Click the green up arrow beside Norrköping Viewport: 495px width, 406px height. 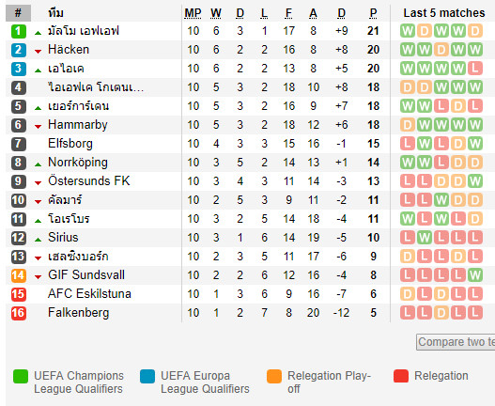(x=39, y=164)
